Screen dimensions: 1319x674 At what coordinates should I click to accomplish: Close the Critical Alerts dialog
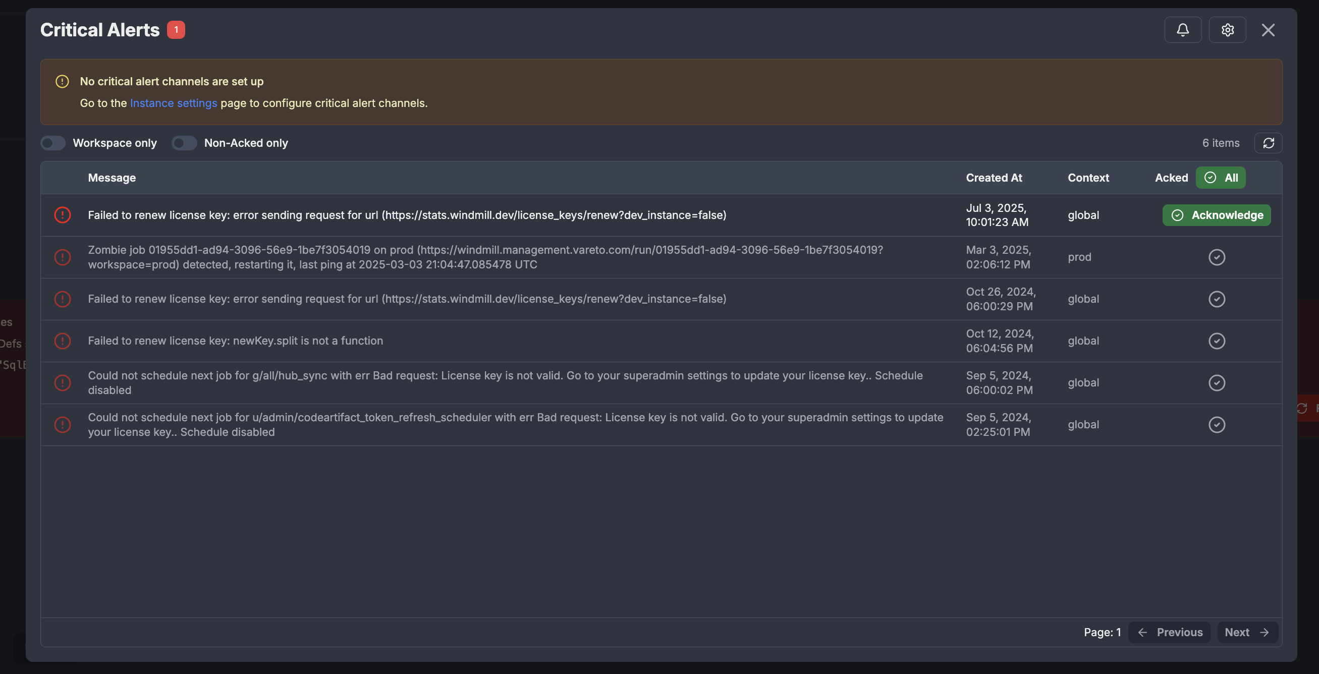tap(1268, 30)
